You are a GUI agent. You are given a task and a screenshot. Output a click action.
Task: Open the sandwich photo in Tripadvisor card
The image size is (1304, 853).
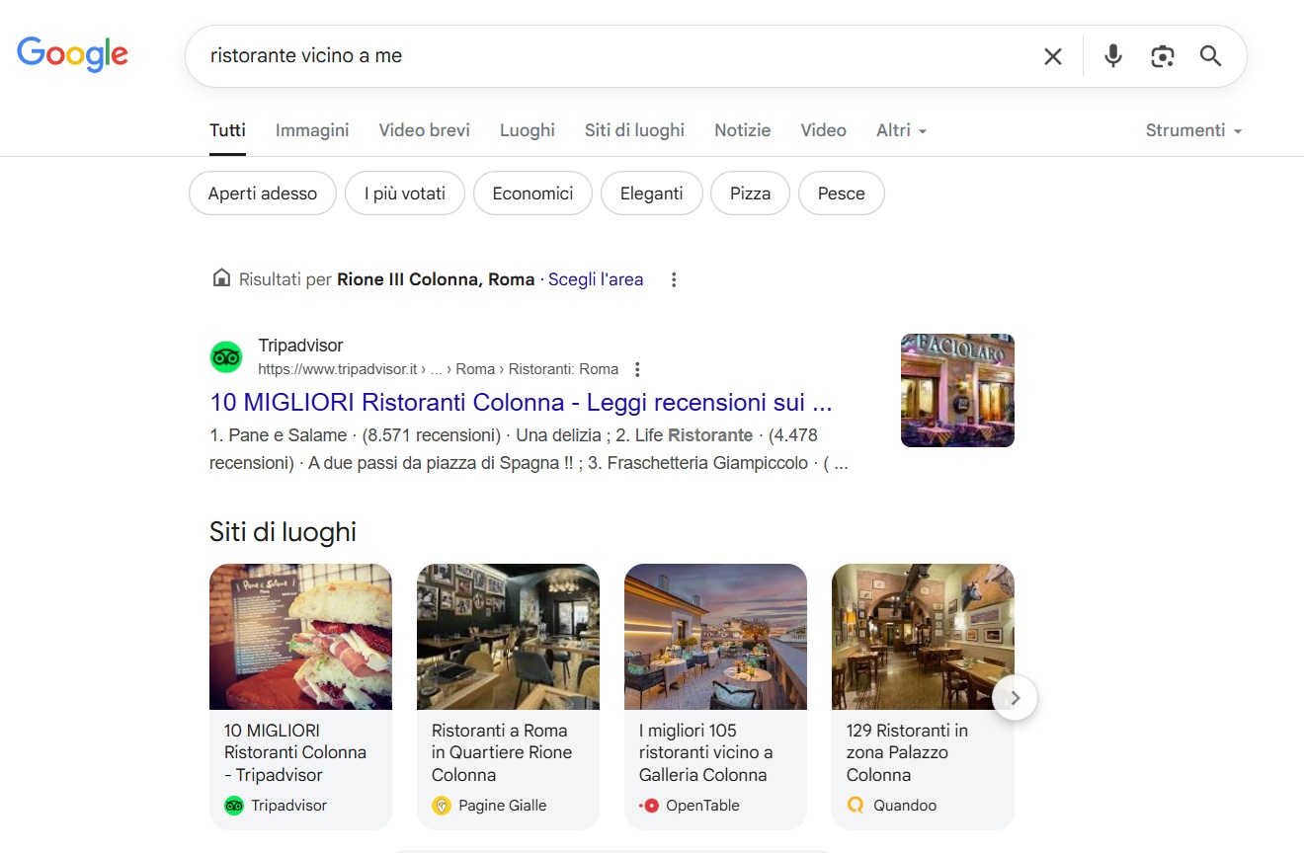tap(300, 637)
